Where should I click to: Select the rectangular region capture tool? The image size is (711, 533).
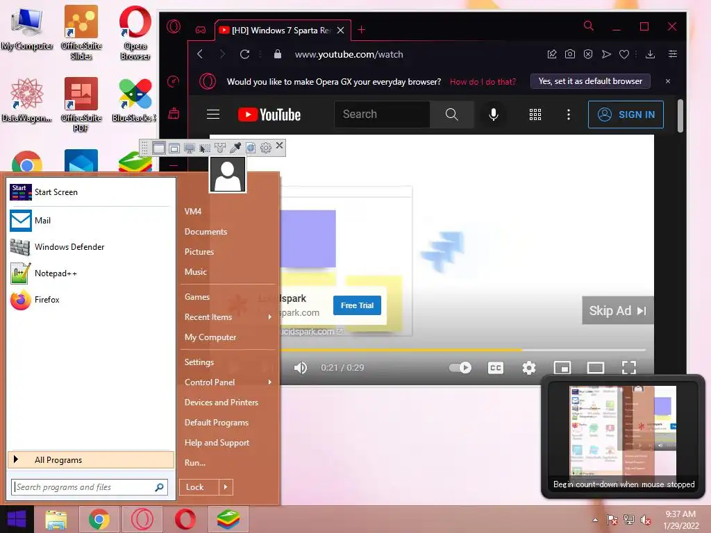205,148
